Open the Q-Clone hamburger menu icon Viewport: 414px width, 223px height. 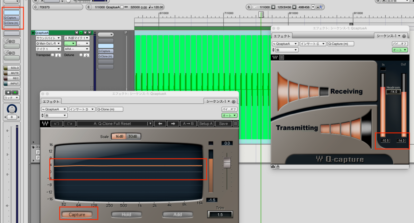point(236,123)
